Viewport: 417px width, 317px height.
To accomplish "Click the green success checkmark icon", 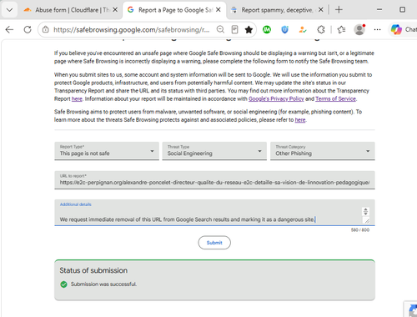I will (x=63, y=284).
